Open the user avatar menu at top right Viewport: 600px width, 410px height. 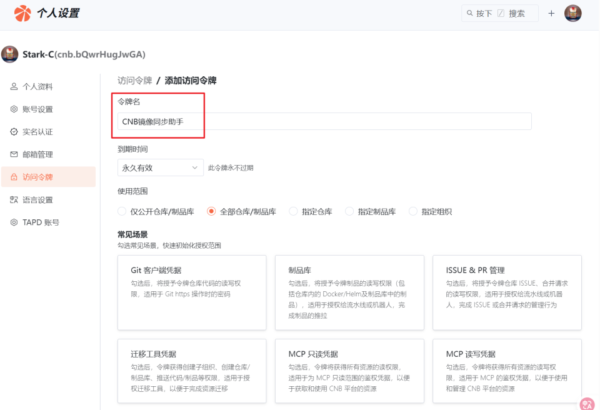pyautogui.click(x=573, y=13)
